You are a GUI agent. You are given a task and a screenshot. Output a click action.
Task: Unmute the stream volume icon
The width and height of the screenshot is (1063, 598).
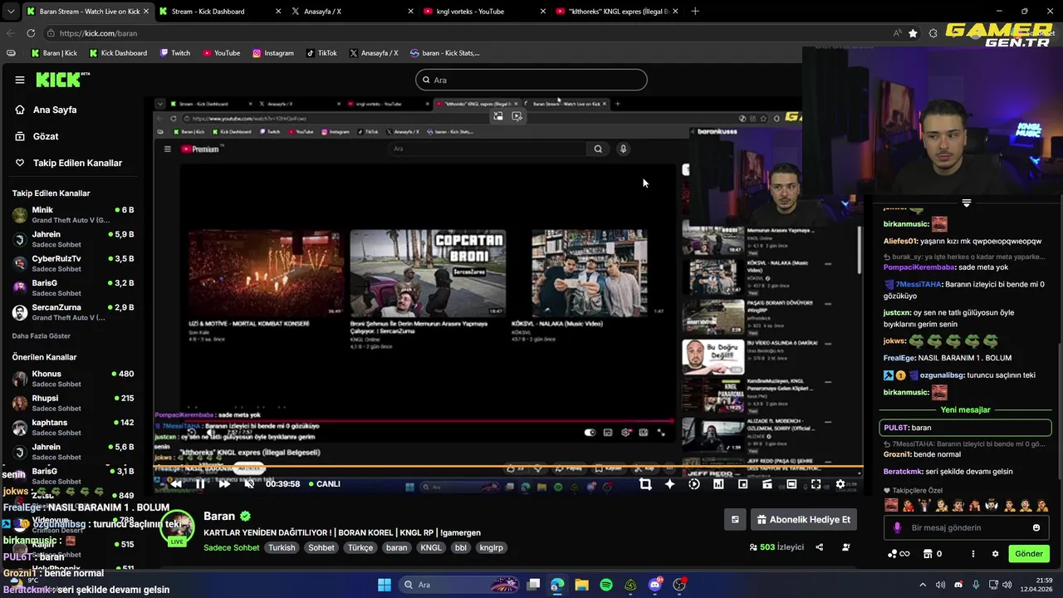tap(249, 483)
